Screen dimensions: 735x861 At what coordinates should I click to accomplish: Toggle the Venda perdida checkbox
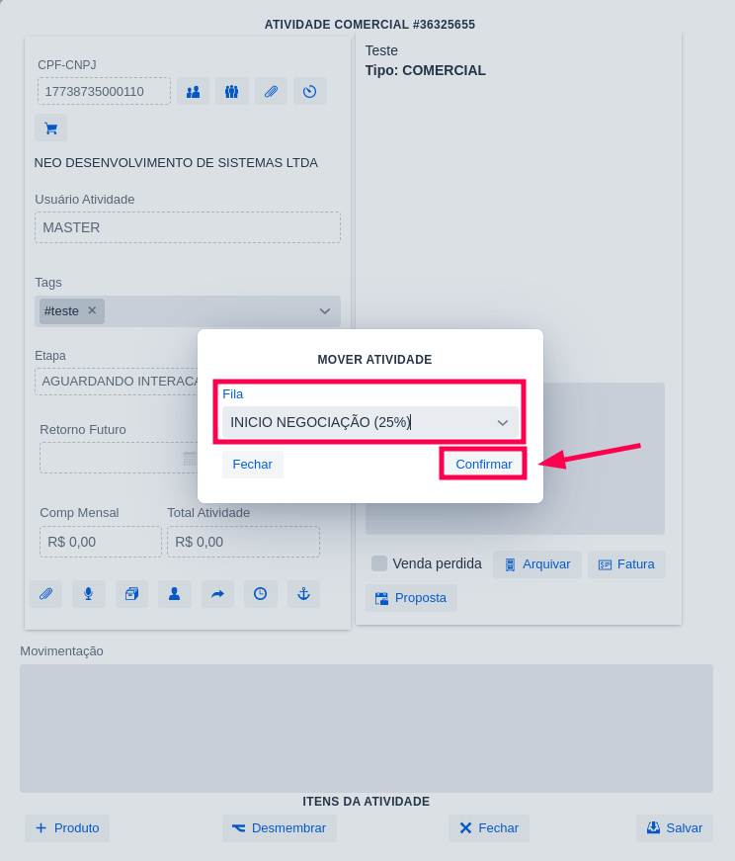click(x=379, y=563)
